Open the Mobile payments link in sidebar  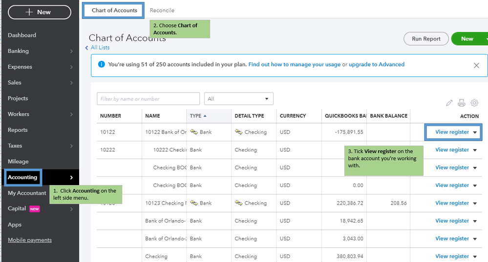pyautogui.click(x=30, y=240)
